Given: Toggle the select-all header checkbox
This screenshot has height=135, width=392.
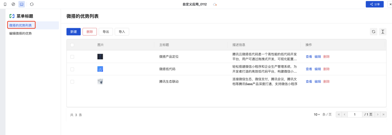Looking at the screenshot, I should (72, 45).
